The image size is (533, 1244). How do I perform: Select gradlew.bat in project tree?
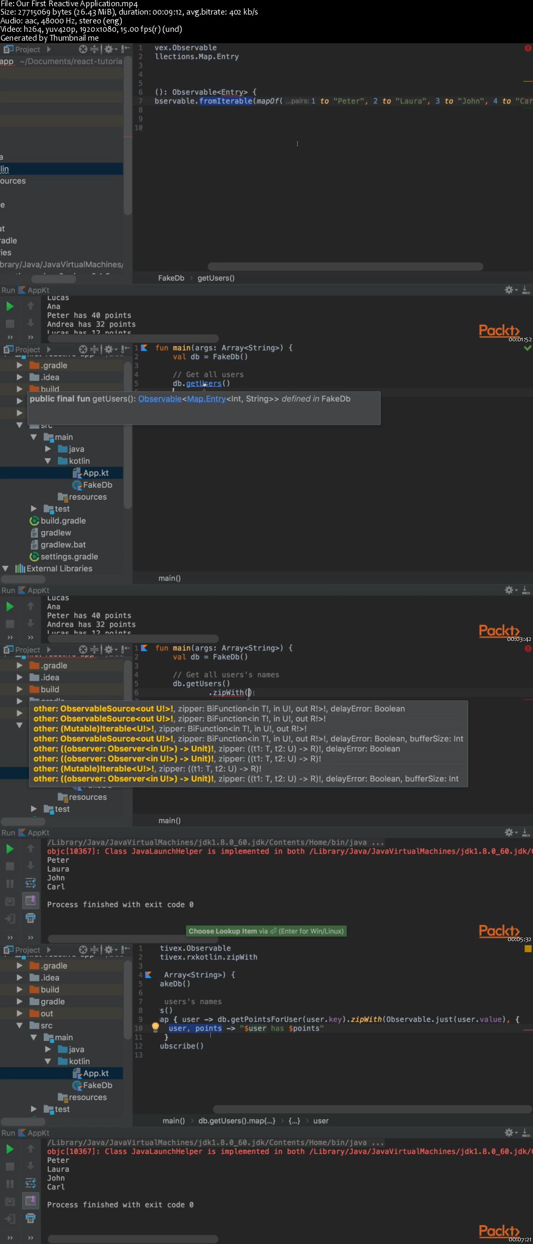click(63, 545)
